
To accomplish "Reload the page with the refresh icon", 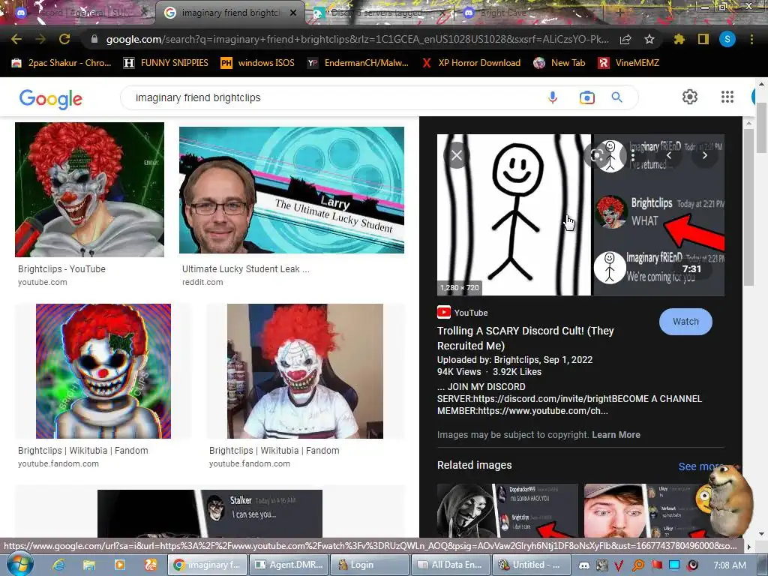I will 64,39.
